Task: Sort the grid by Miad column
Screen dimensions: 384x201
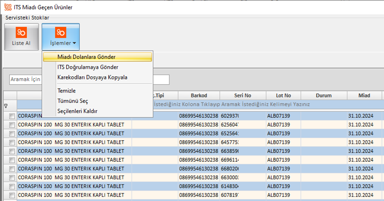Action: tap(364, 96)
